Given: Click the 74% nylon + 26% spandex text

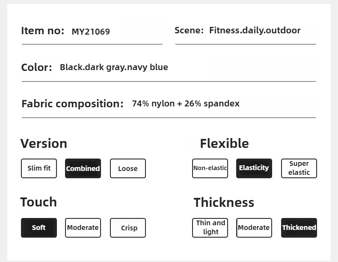Looking at the screenshot, I should pos(186,103).
